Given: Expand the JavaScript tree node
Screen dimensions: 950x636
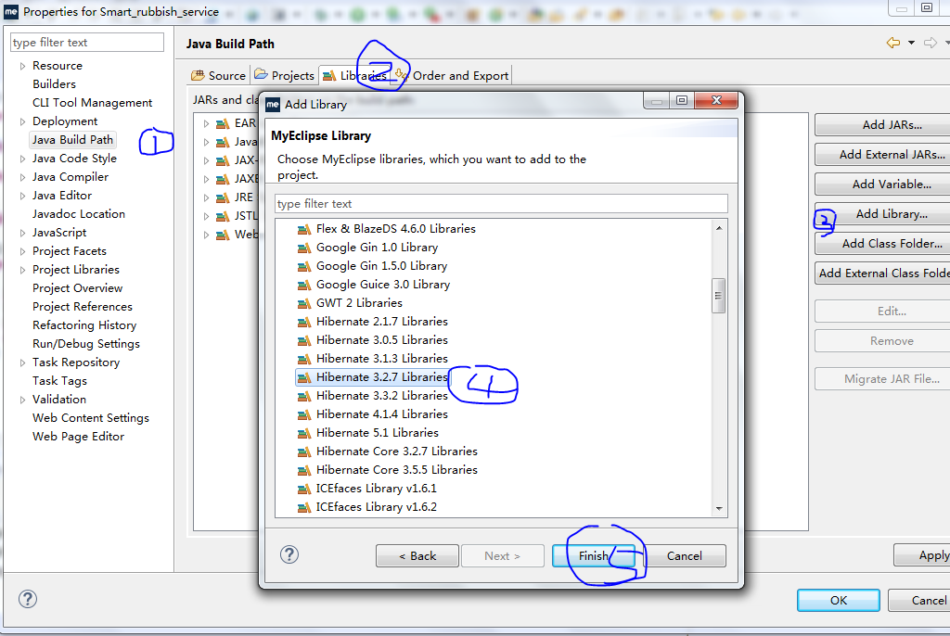Looking at the screenshot, I should tap(22, 233).
